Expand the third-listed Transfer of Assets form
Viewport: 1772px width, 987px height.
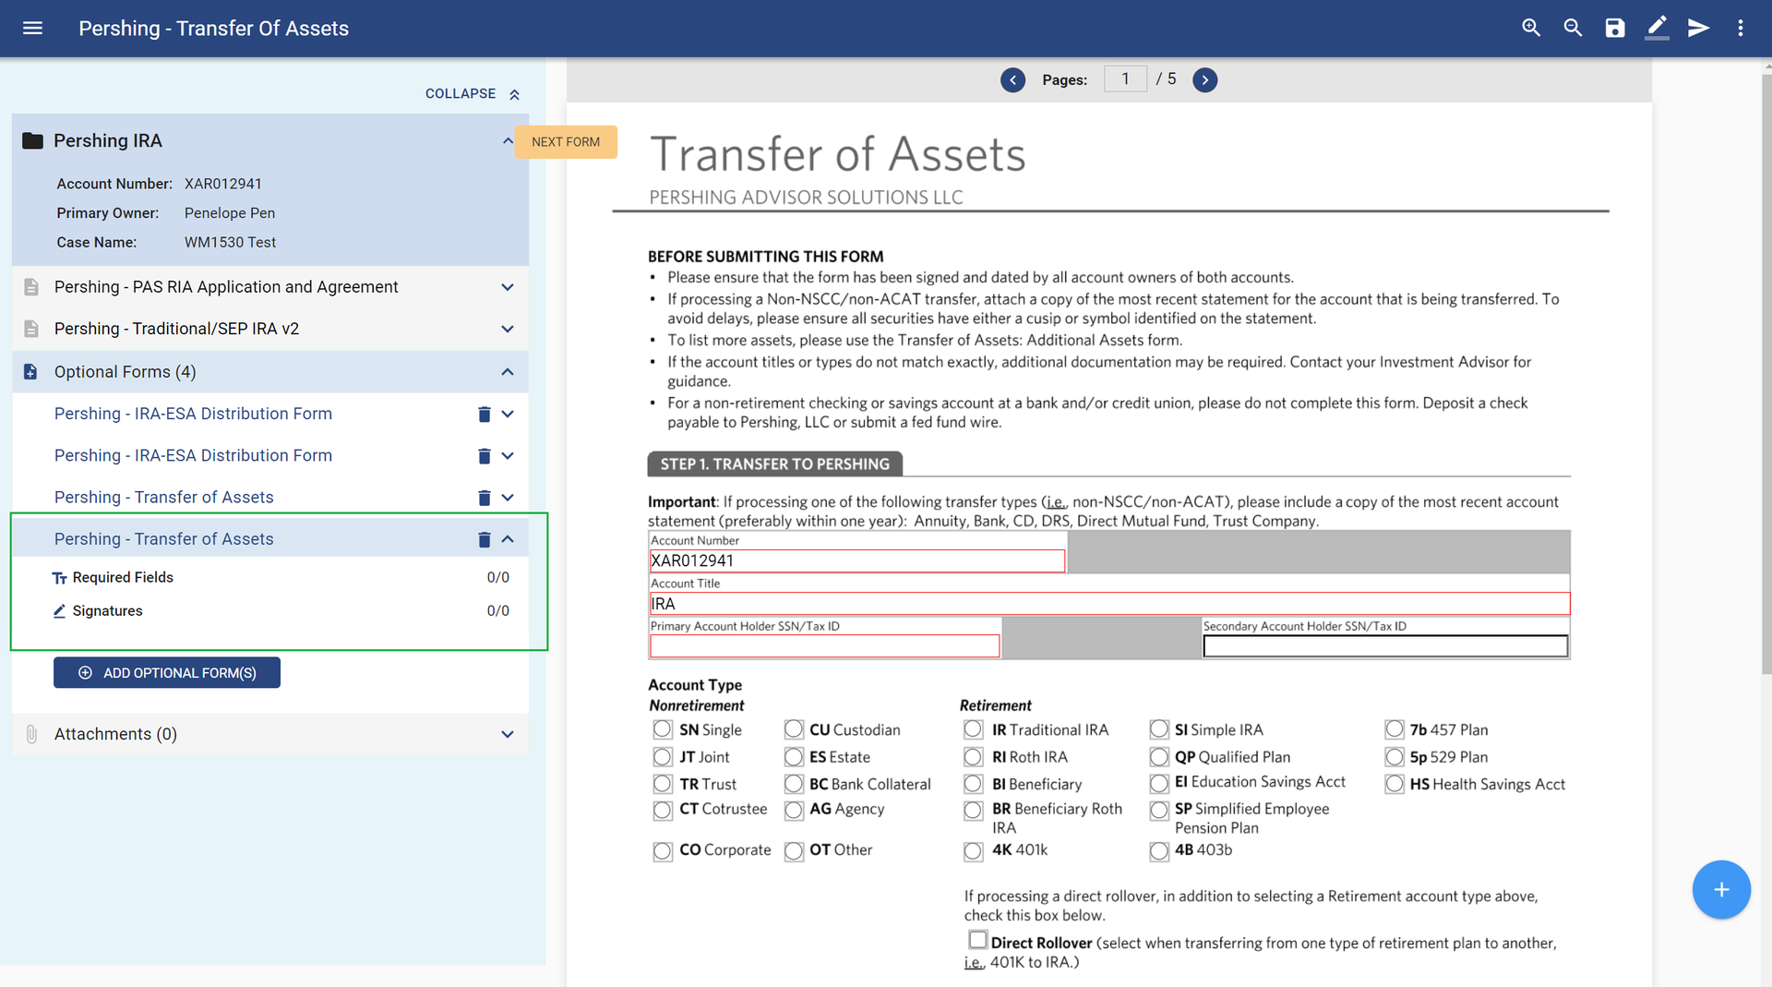(x=508, y=498)
